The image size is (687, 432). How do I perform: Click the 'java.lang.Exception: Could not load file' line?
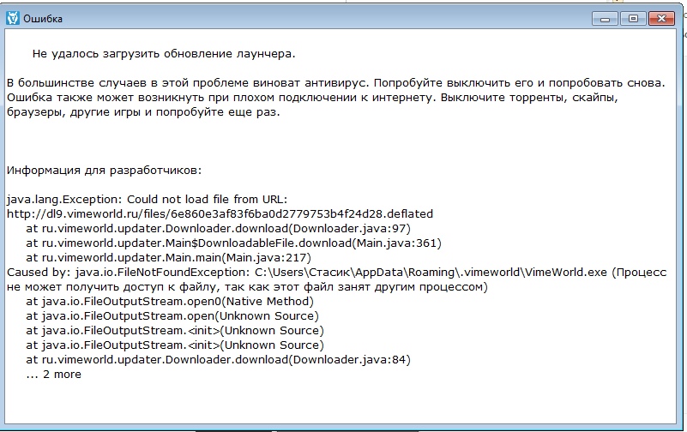(x=147, y=199)
